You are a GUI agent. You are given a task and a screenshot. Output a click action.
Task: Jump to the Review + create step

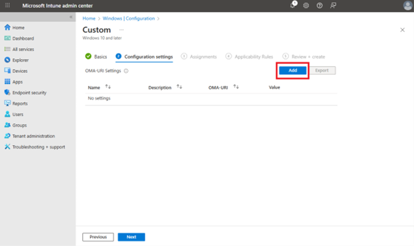304,56
